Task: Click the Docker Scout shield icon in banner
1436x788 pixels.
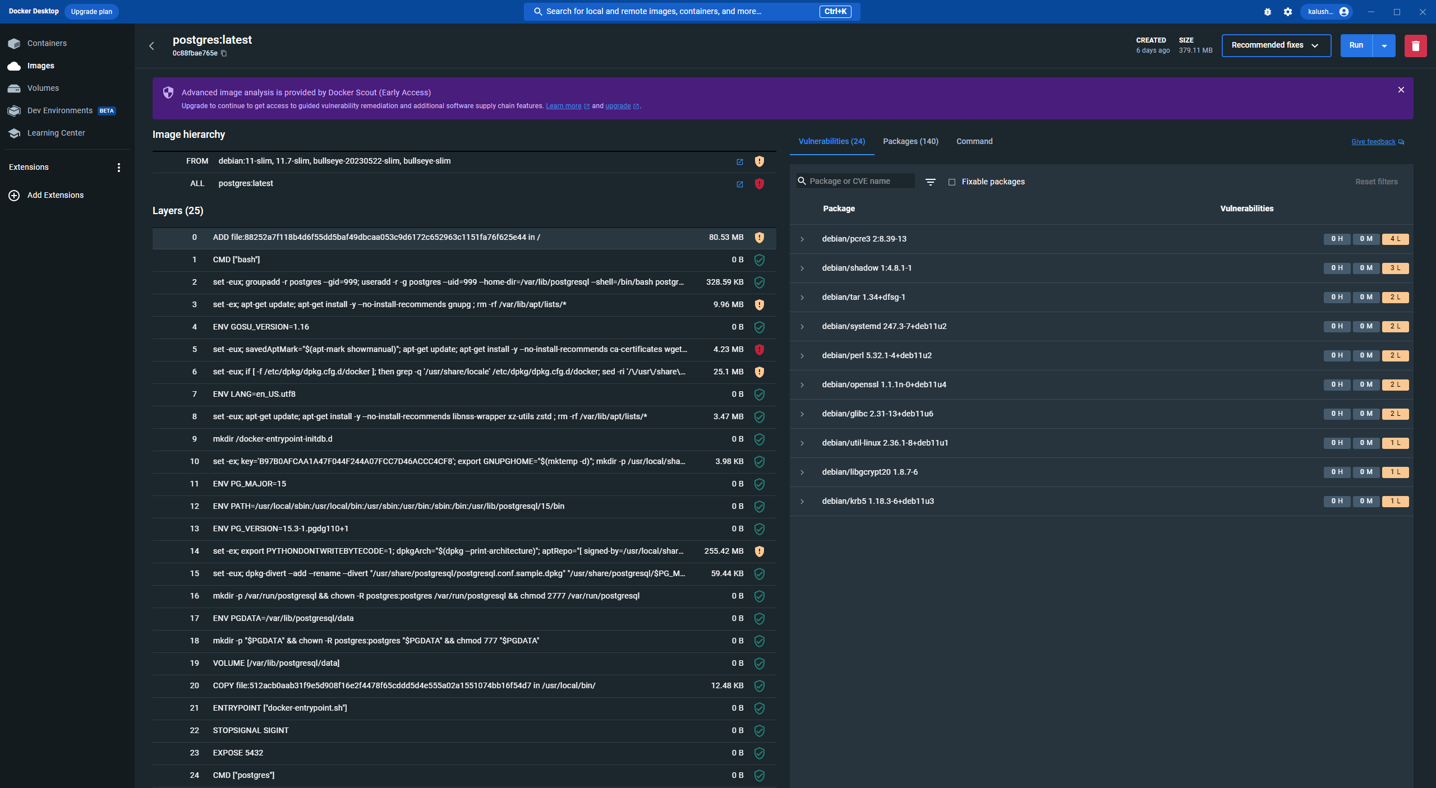Action: 168,92
